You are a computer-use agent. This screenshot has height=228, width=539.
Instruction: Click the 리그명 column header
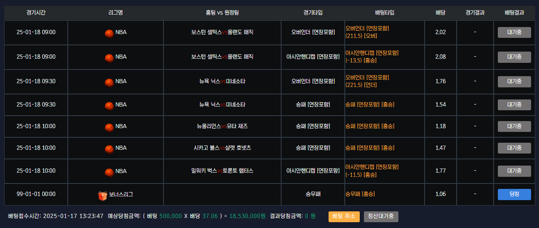[x=115, y=13]
